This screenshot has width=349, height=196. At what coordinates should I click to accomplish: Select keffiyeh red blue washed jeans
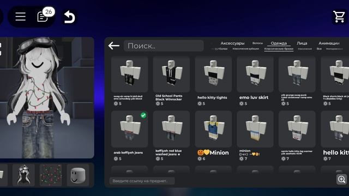coord(171,129)
